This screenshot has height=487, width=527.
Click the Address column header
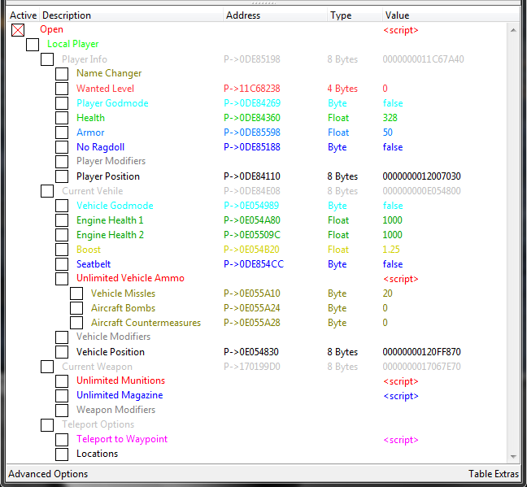point(243,15)
